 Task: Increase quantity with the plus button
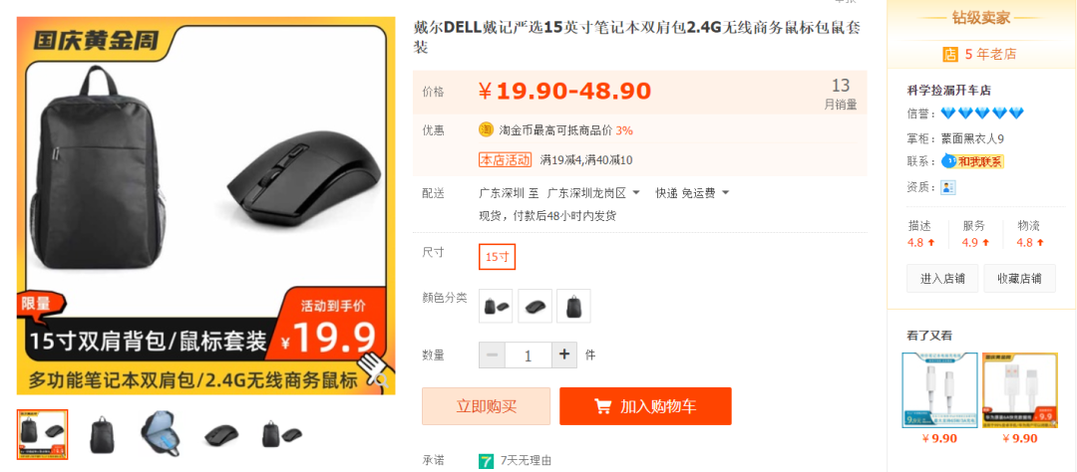(x=564, y=354)
